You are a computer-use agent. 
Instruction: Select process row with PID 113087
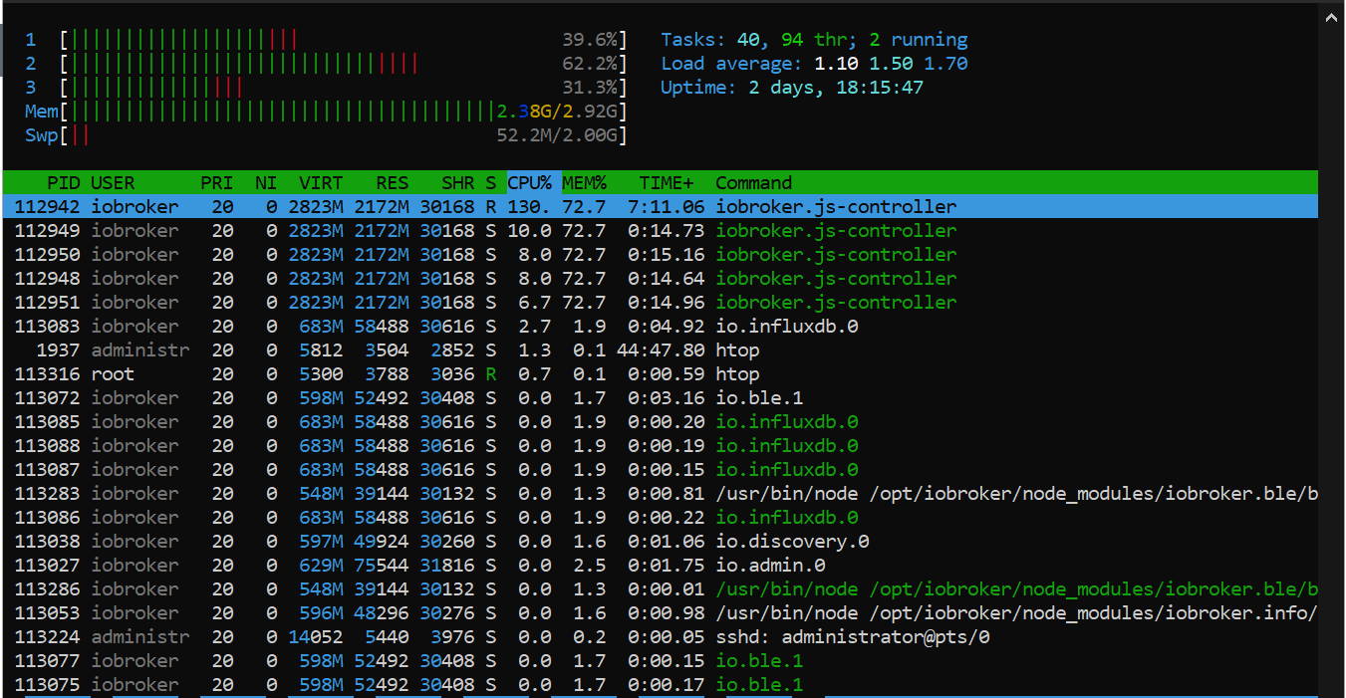pos(661,470)
